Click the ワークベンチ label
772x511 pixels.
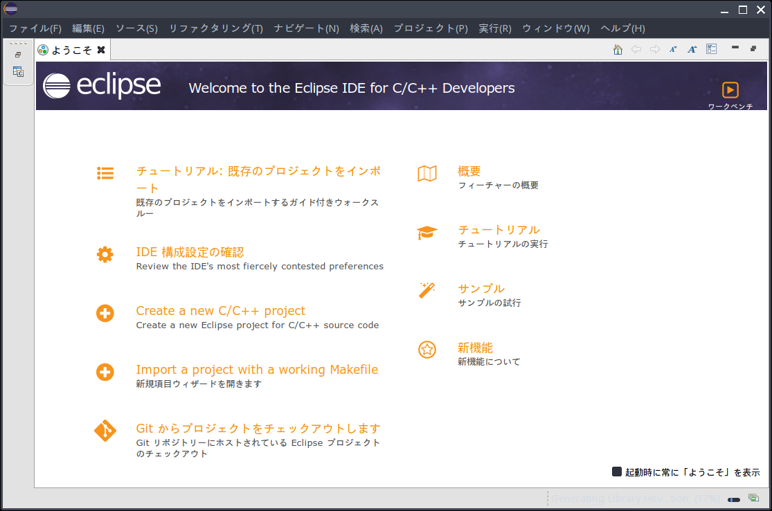[730, 106]
